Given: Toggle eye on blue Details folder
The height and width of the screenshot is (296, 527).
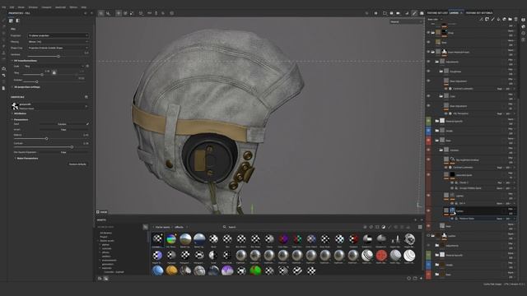Looking at the screenshot, I should coord(428,131).
